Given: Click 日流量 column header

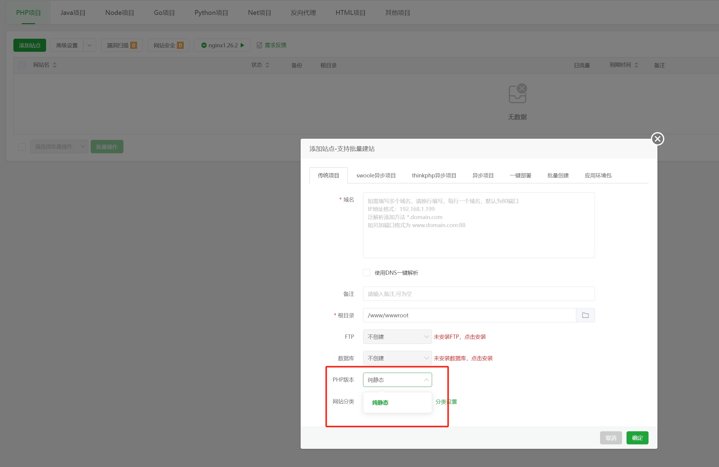Looking at the screenshot, I should click(582, 65).
